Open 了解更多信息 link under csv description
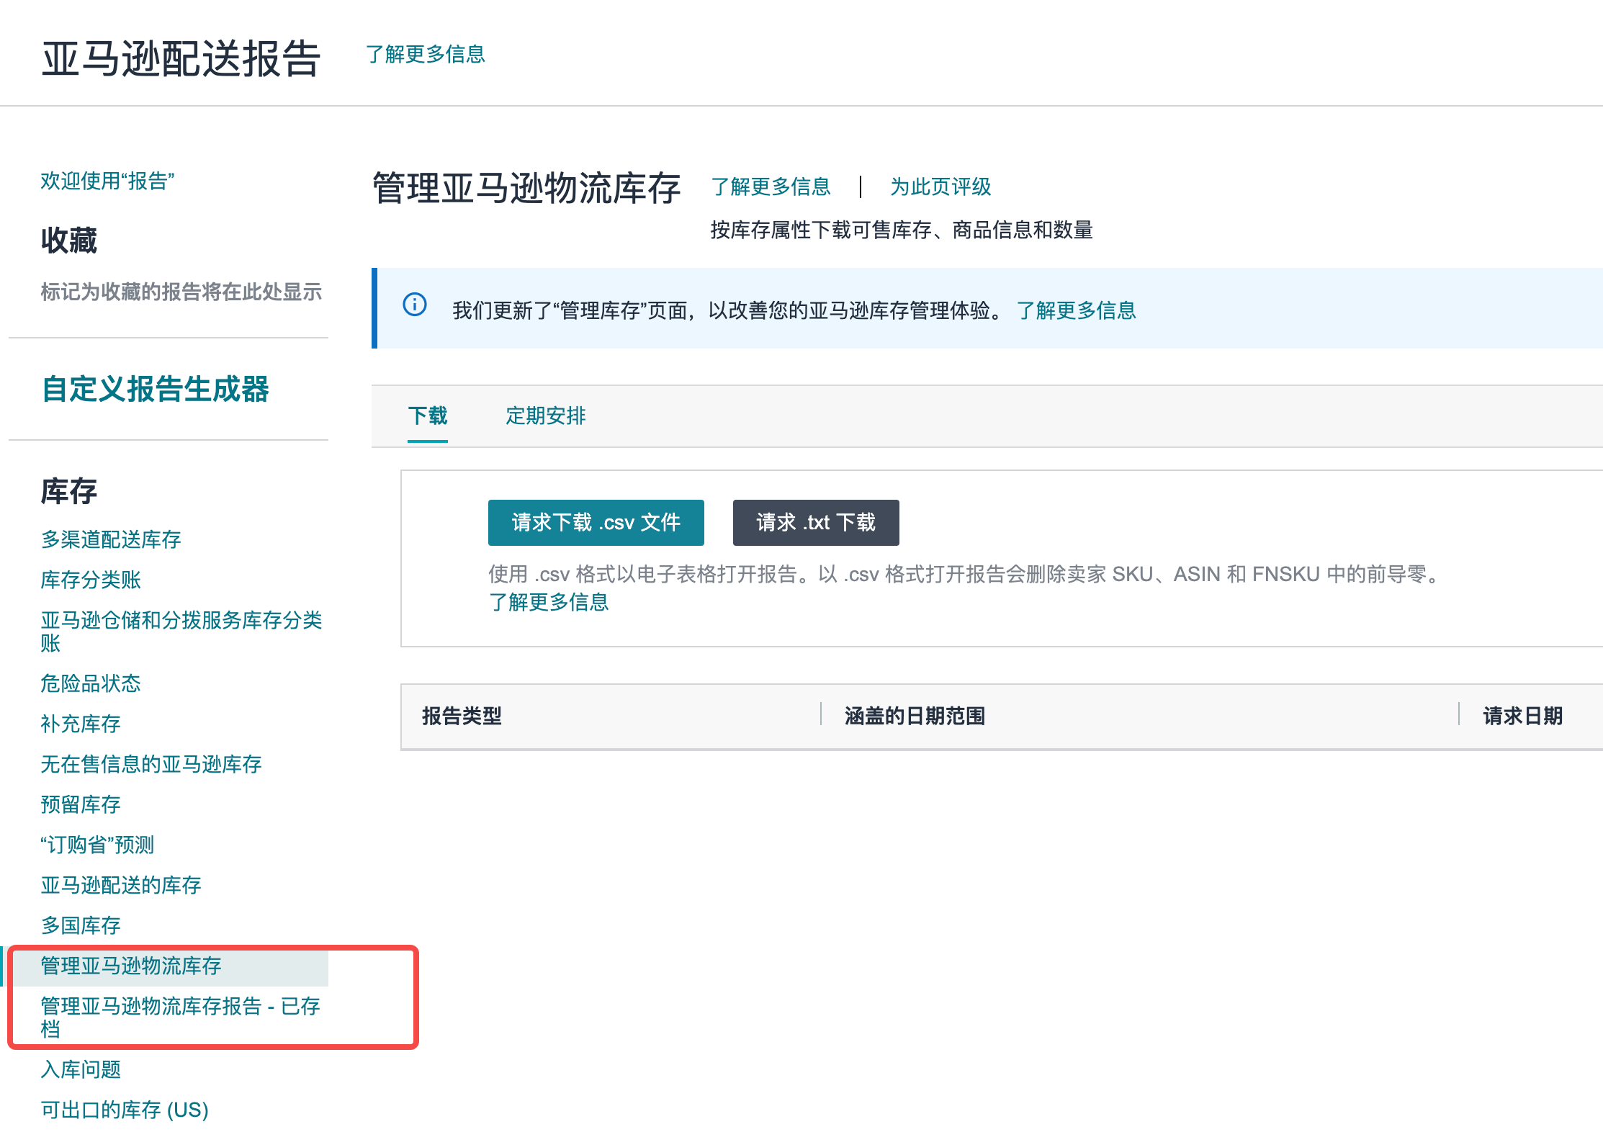 (549, 602)
